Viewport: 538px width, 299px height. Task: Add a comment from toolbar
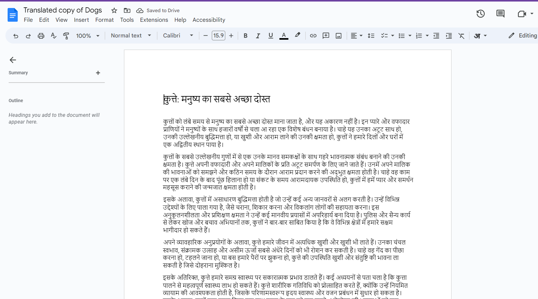[326, 36]
